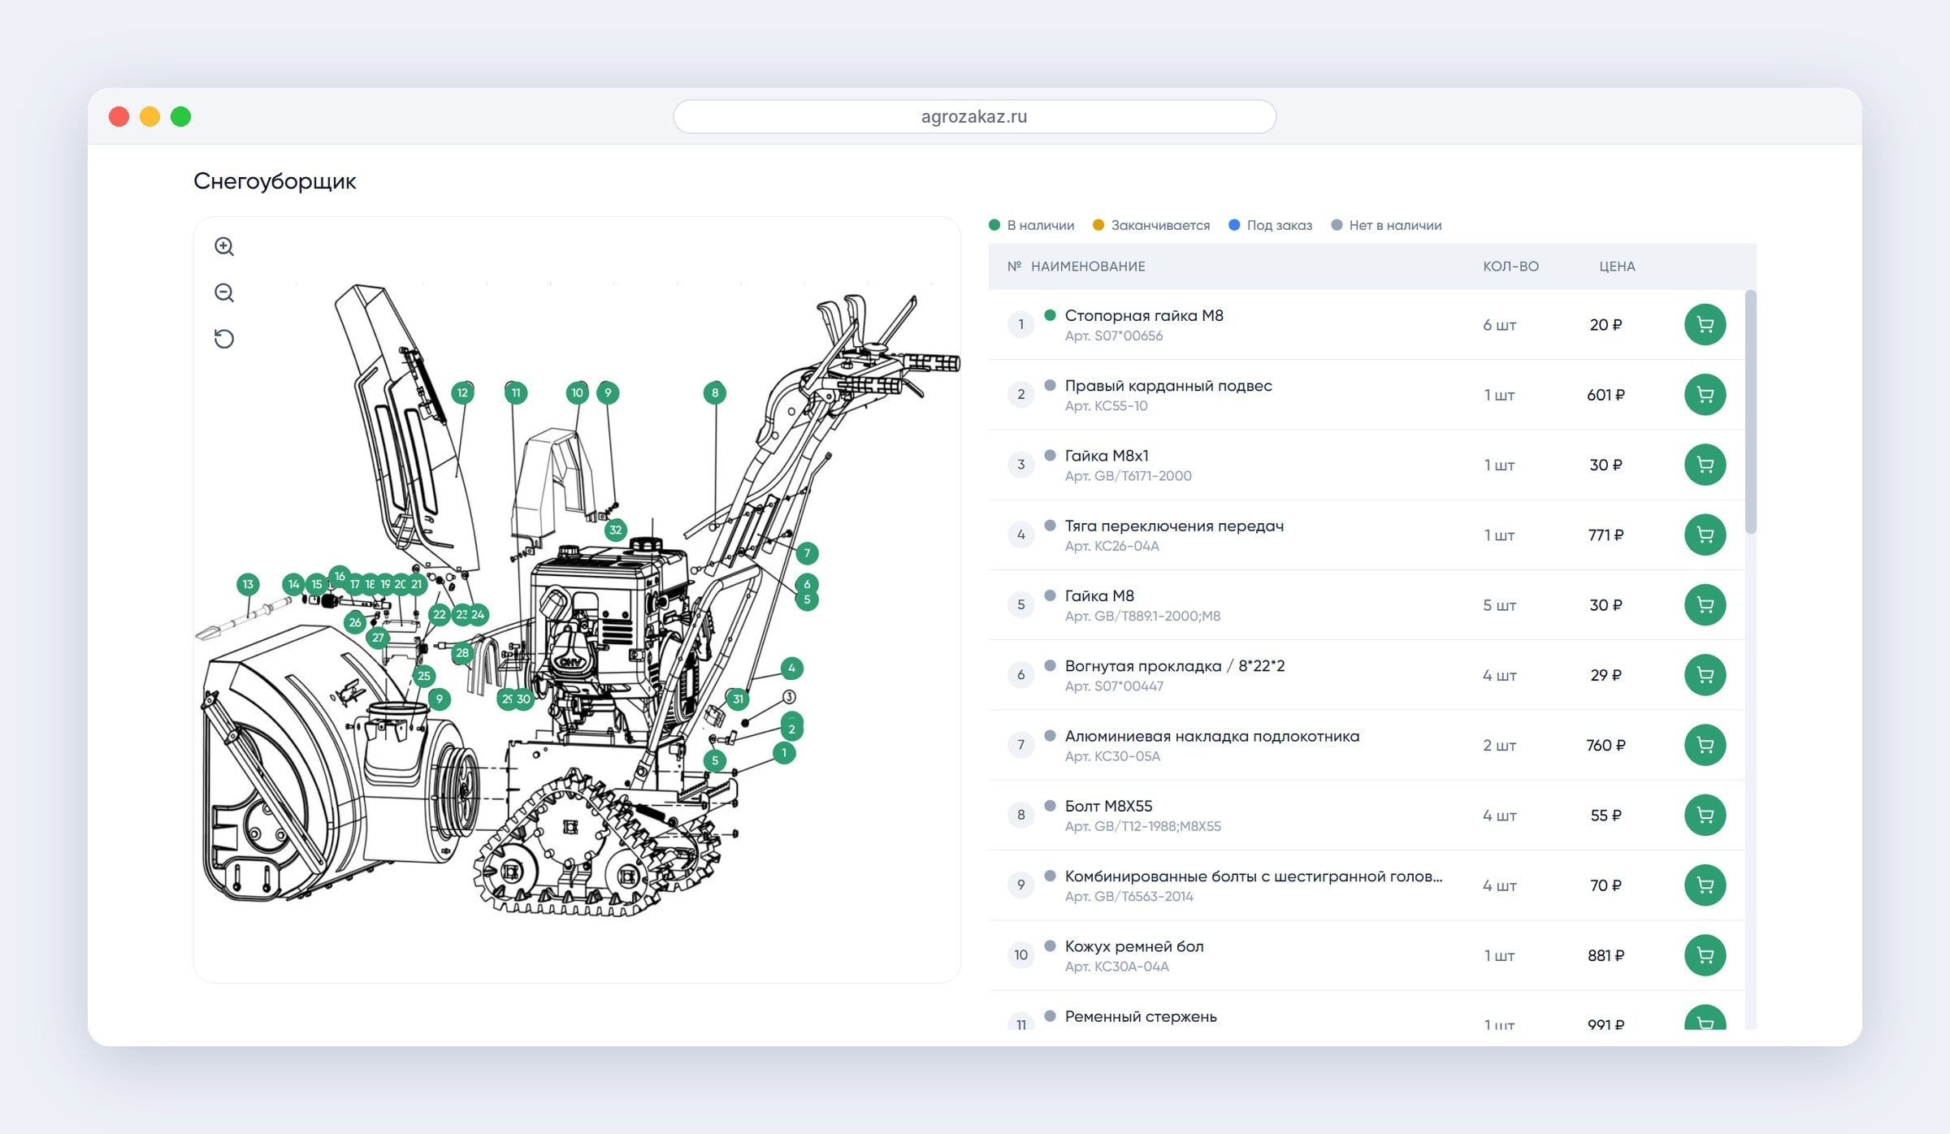Click the КОЛ-ВО column header
Screen dimensions: 1950x1134
1510,266
